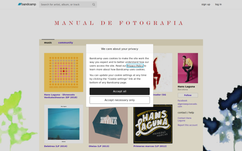Image resolution: width=242 pixels, height=151 pixels.
Task: Click the Barcelona location text
Action: coord(183,89)
